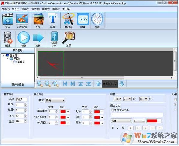Viewport: 179px width, 146px height.
Task: Click the 名称 name input field
Action: pos(21,99)
